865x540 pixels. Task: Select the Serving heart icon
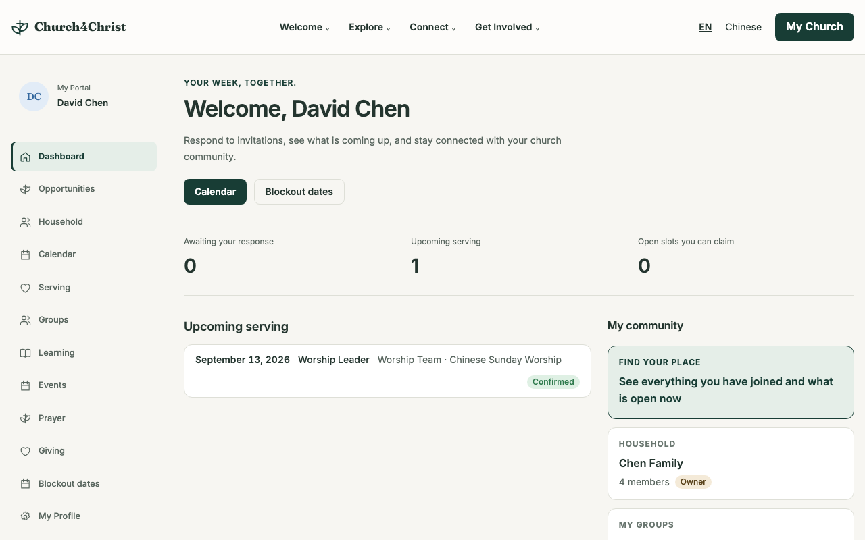[x=25, y=288]
